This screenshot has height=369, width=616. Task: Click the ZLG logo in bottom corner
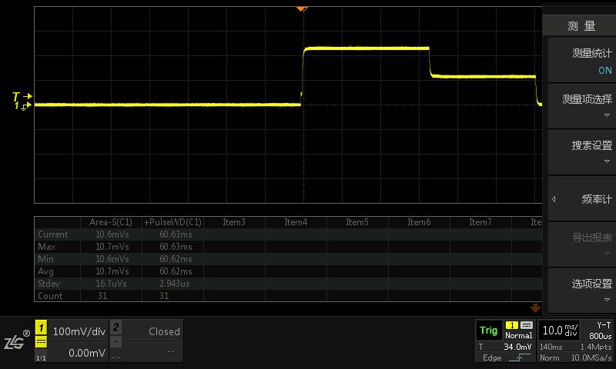point(15,342)
